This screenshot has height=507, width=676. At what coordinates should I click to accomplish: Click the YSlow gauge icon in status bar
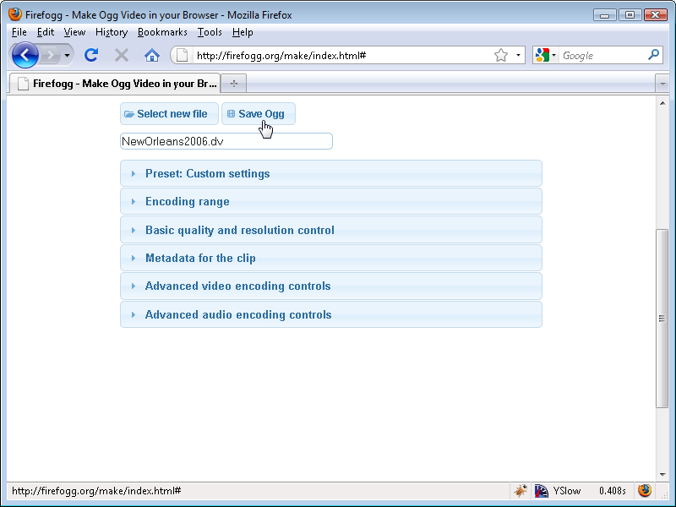coord(541,491)
